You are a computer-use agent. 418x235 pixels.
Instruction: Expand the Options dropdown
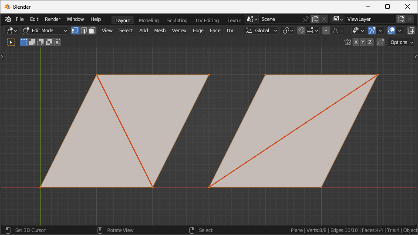(x=401, y=42)
